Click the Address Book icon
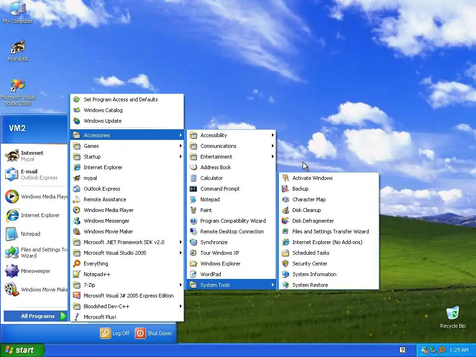This screenshot has height=357, width=476. pos(193,167)
